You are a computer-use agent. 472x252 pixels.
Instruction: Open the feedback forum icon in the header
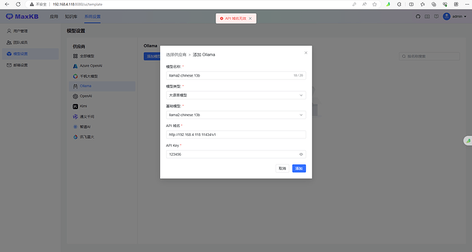(x=436, y=16)
